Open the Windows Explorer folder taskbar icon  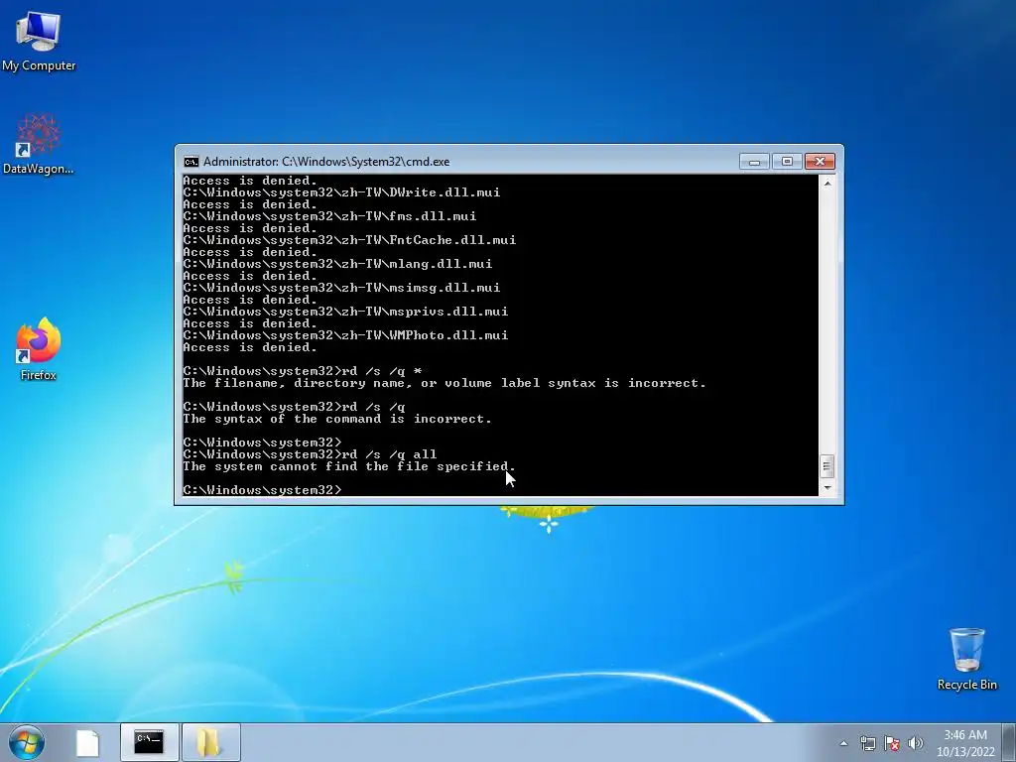pyautogui.click(x=210, y=742)
